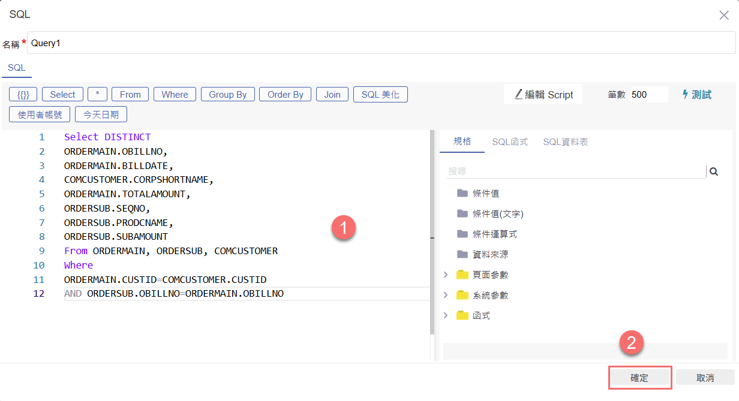Expand the 頁面參數 tree node
The image size is (739, 401).
446,275
